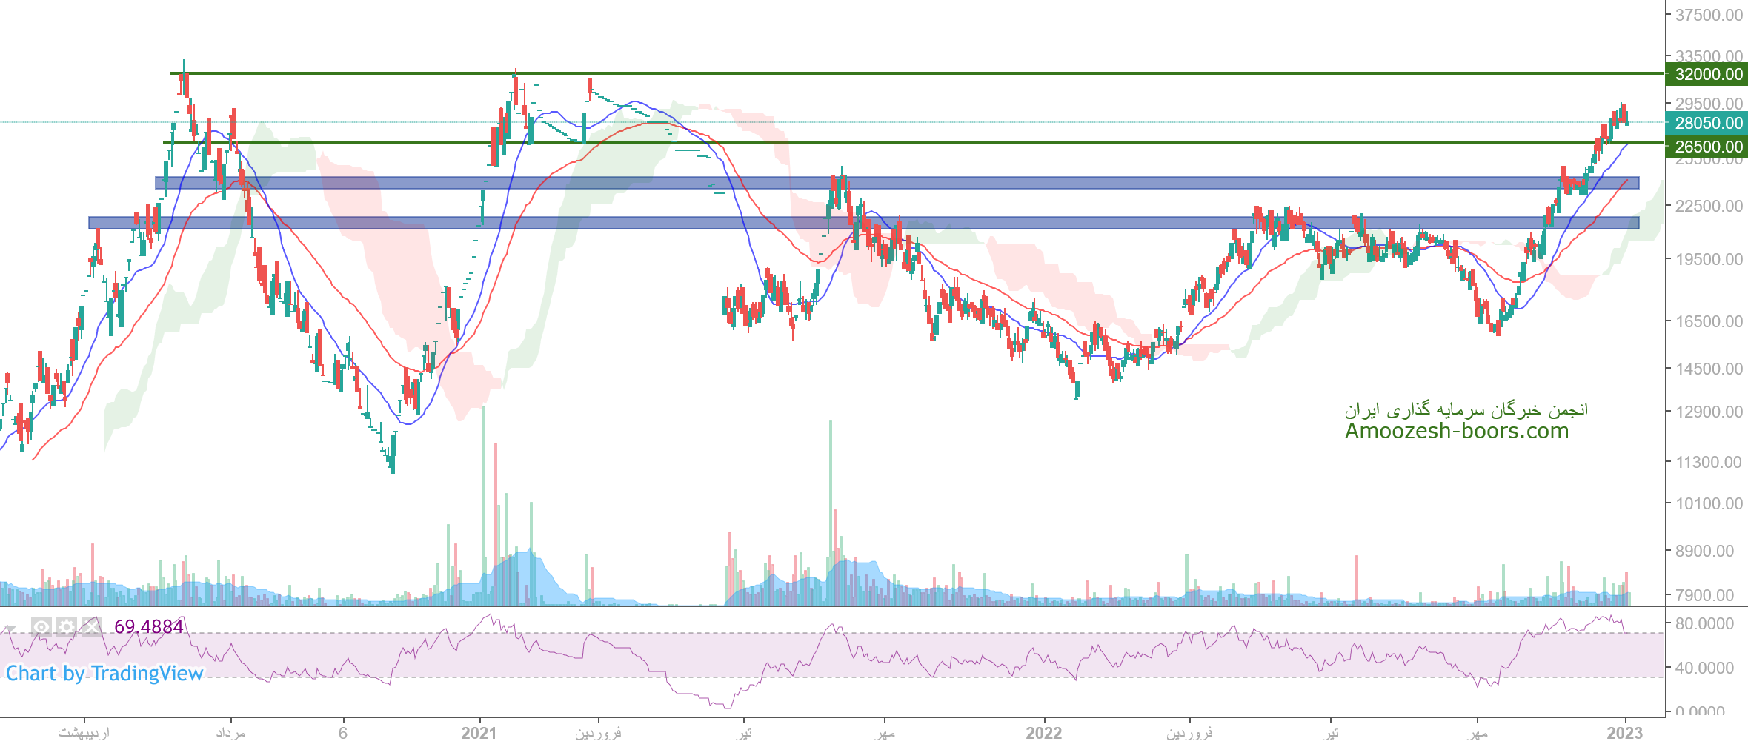Screen dimensions: 1748x744
Task: Click the RSI value 69.4884 readout
Action: point(148,627)
